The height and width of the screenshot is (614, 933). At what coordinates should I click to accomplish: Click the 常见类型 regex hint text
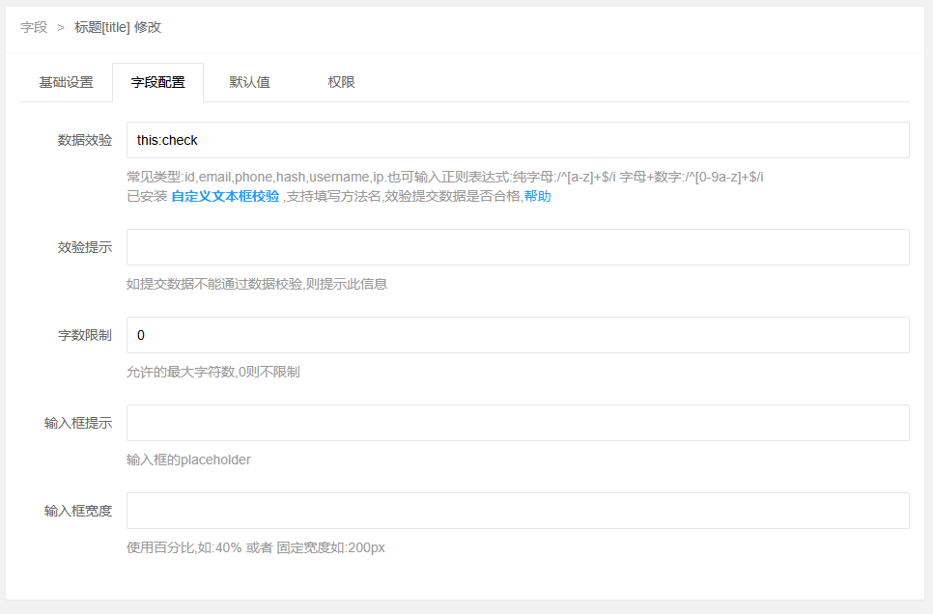point(445,177)
